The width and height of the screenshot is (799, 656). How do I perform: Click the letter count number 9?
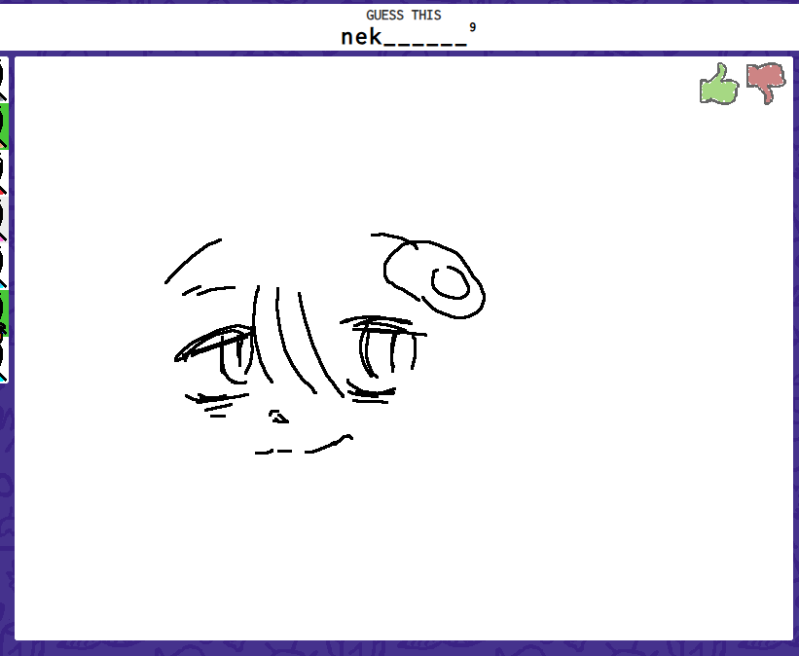[x=473, y=27]
